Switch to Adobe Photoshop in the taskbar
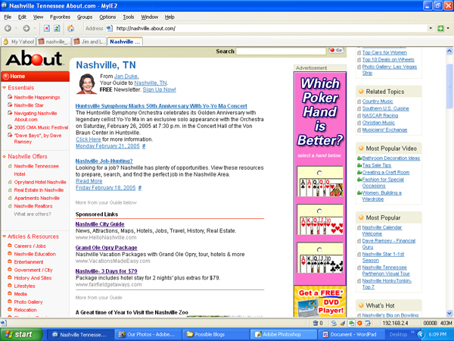Viewport: 454px width, 341px height. 282,334
